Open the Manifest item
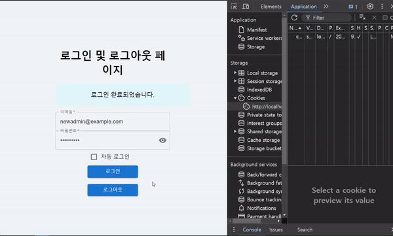 257,30
